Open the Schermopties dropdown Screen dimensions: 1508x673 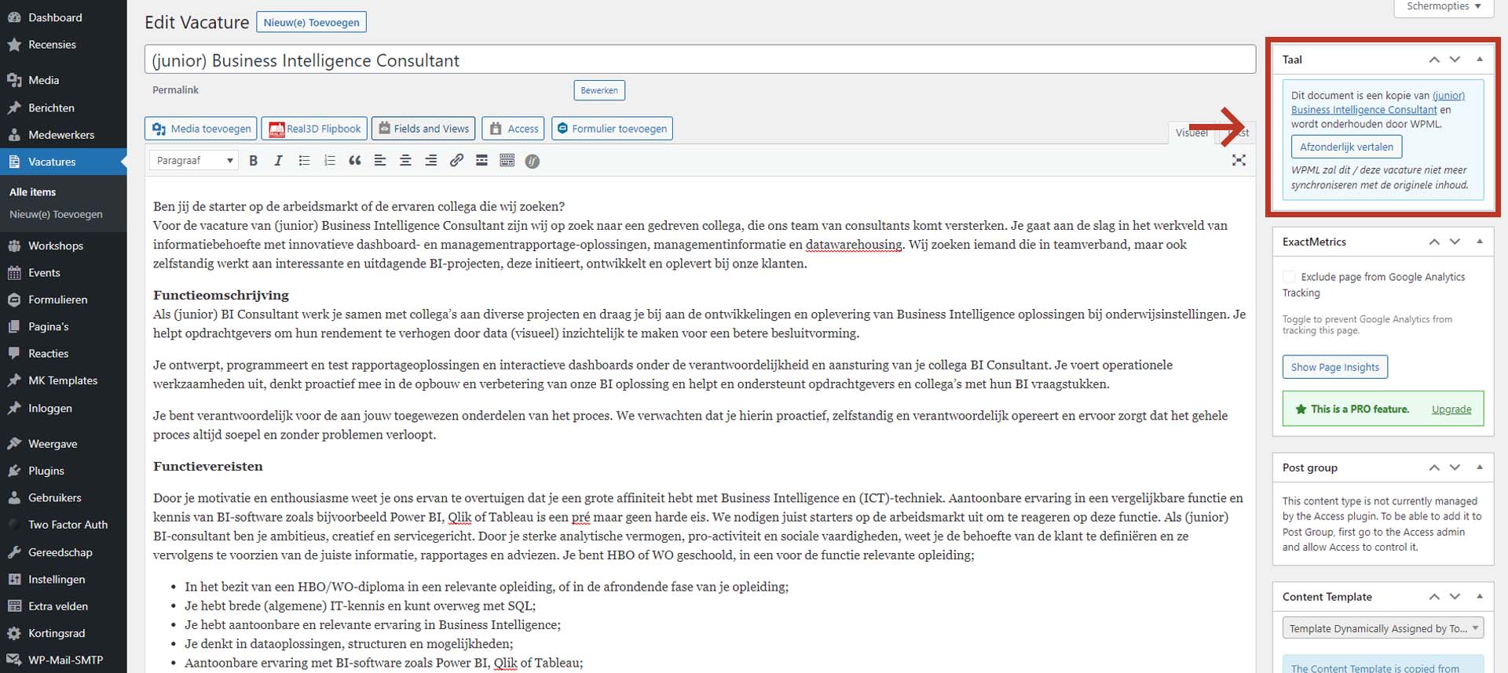tap(1444, 7)
